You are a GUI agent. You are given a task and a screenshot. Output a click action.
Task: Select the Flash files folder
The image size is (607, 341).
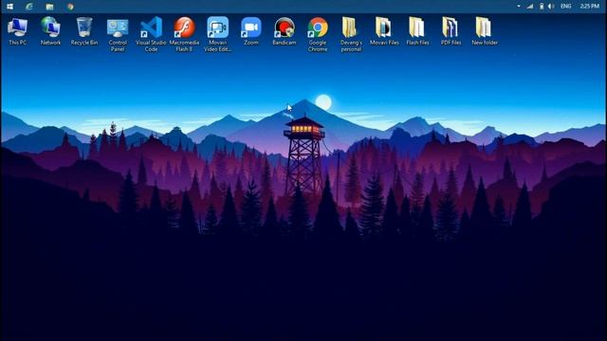[x=417, y=31]
